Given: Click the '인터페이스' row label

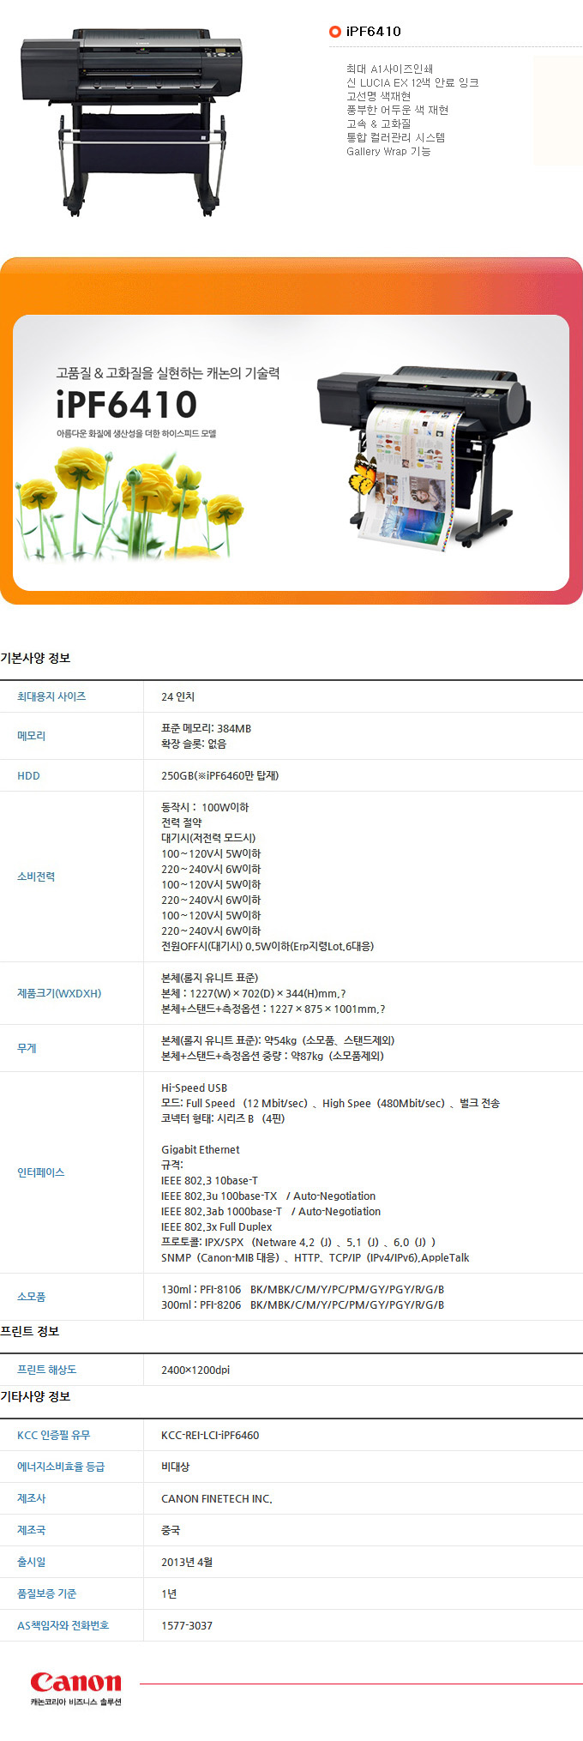Looking at the screenshot, I should [x=41, y=1172].
